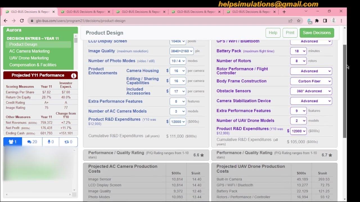Switch to the second GLO-BUS Decisions tab

pos(85,12)
